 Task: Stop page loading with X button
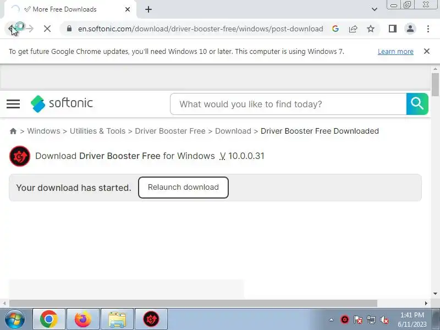coord(47,29)
